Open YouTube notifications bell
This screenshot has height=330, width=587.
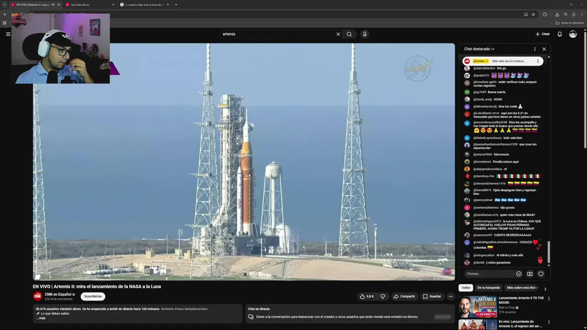click(559, 34)
